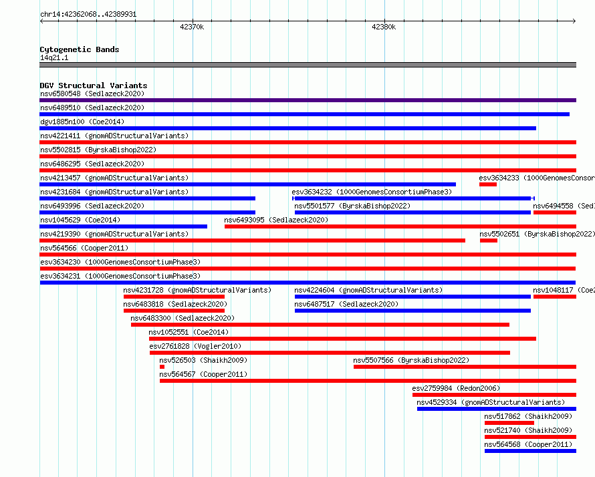
Task: Open the esv2761828 (Vogler2010) label
Action: 195,346
